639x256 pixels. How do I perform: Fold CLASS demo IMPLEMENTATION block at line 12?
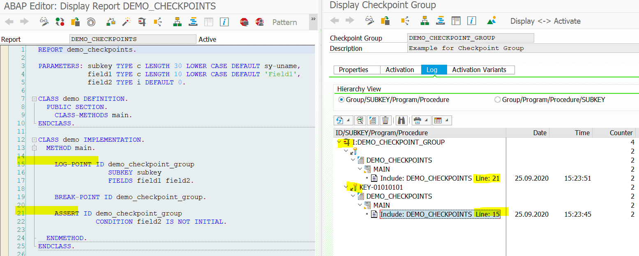click(x=34, y=140)
